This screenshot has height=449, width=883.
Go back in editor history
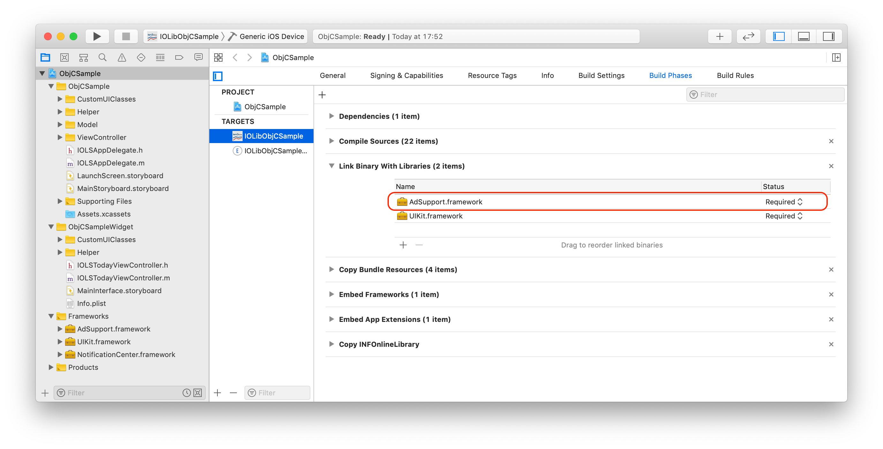click(x=235, y=57)
